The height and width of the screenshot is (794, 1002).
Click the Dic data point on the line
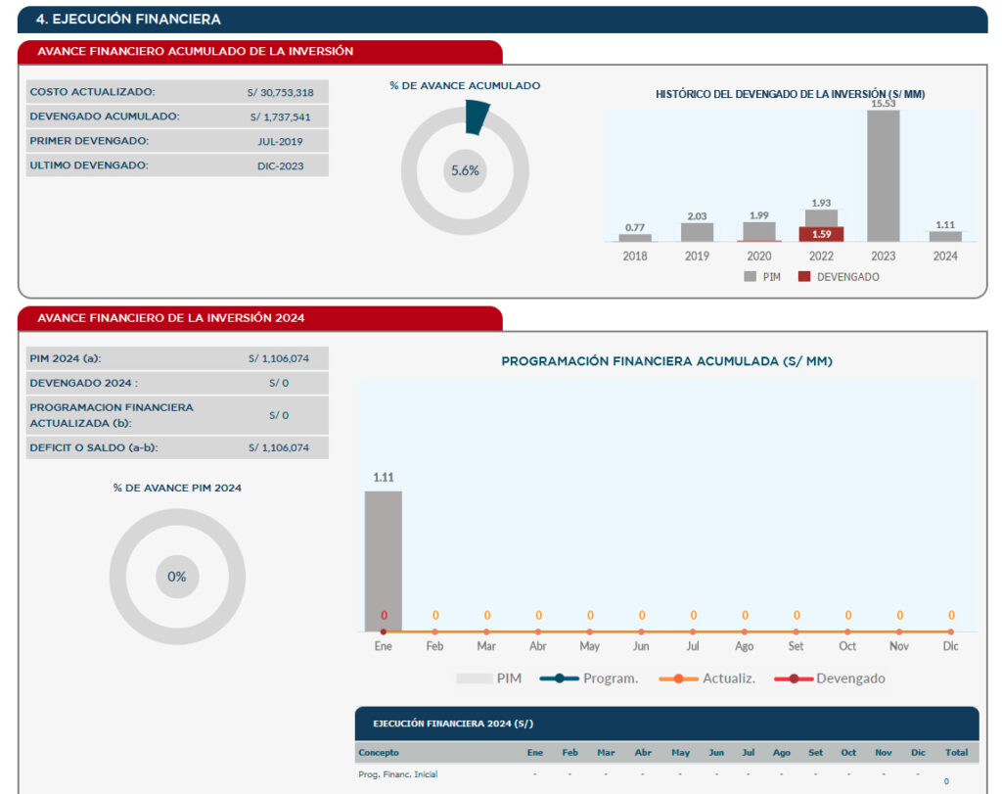[951, 631]
